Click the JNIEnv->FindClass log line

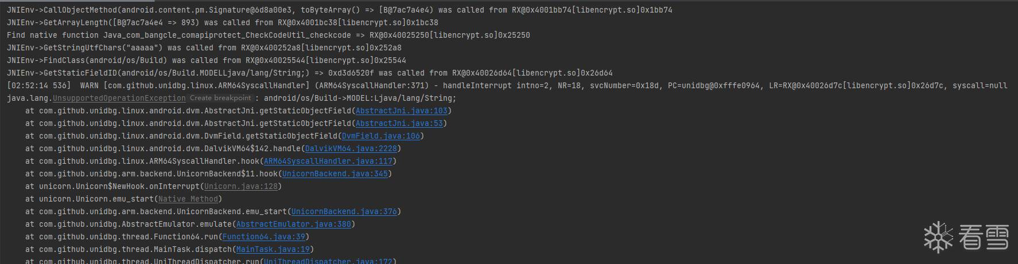[x=206, y=61]
